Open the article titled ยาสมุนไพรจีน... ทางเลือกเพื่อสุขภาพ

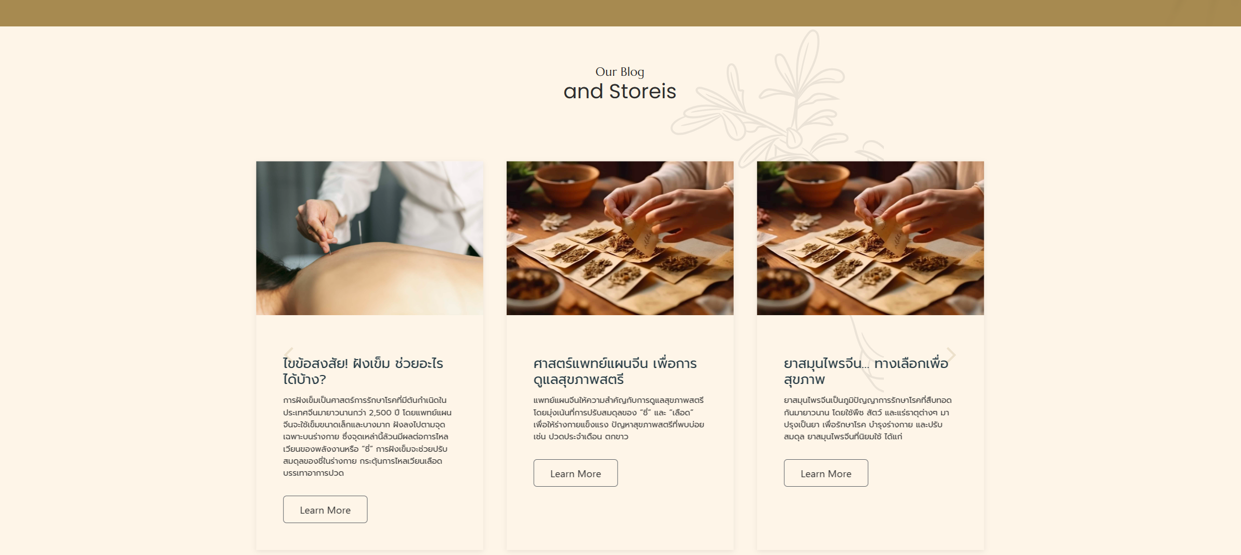coord(866,371)
